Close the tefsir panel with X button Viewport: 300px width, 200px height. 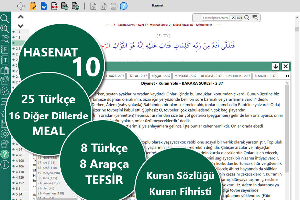tap(285, 66)
